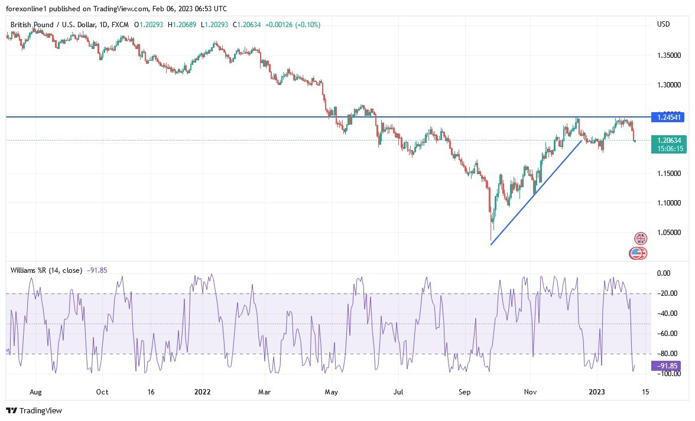
Task: Click the British flag currency icon
Action: 640,239
